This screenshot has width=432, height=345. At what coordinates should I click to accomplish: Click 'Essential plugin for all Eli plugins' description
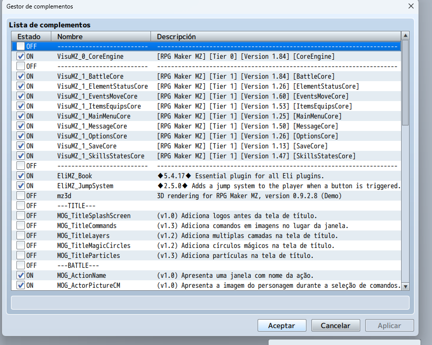pyautogui.click(x=241, y=176)
